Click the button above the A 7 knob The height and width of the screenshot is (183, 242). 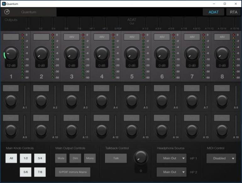point(192,88)
